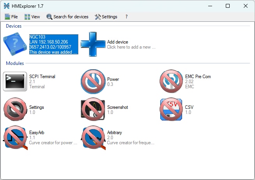Click the CSV module label
This screenshot has height=180, width=255.
(189, 107)
